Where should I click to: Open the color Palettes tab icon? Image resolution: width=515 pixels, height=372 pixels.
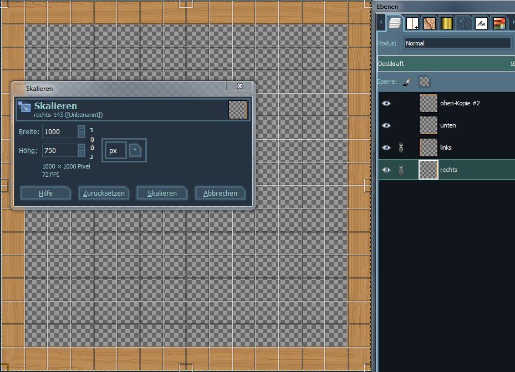coord(499,23)
